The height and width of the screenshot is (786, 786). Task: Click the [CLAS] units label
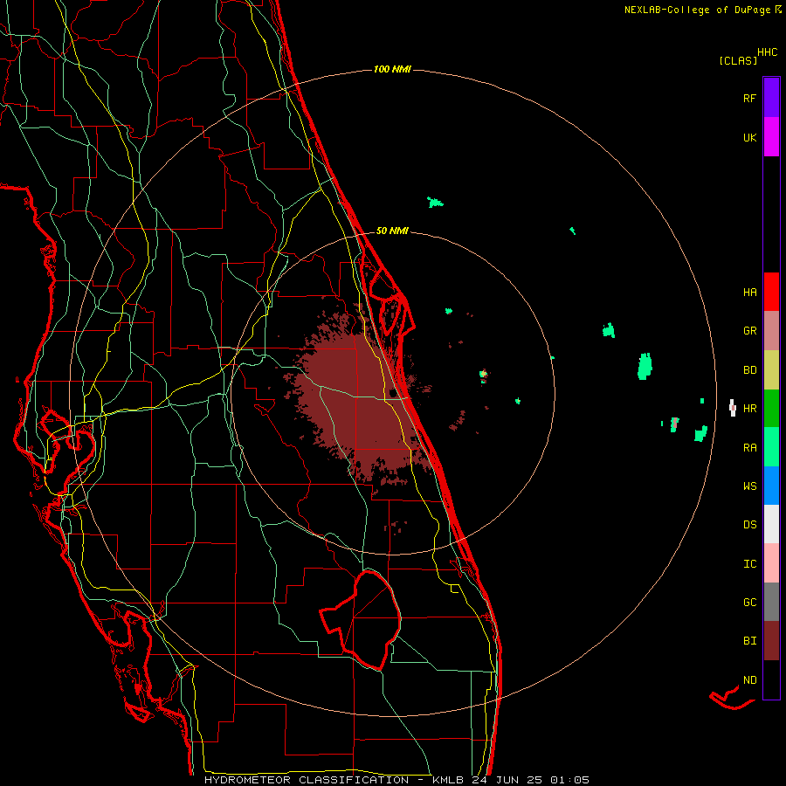738,60
